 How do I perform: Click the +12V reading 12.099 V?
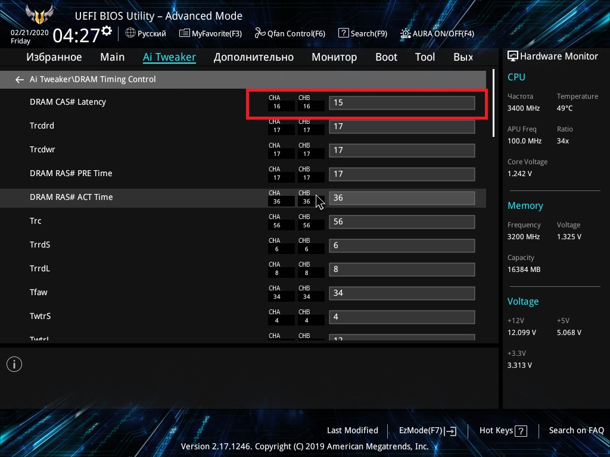coord(521,333)
